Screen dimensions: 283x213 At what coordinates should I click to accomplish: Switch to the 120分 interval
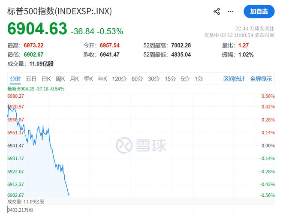[x=119, y=79]
